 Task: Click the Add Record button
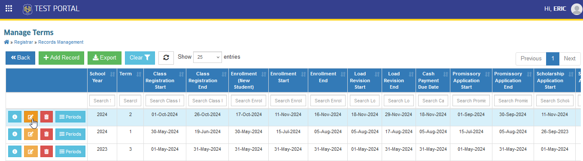coord(61,58)
